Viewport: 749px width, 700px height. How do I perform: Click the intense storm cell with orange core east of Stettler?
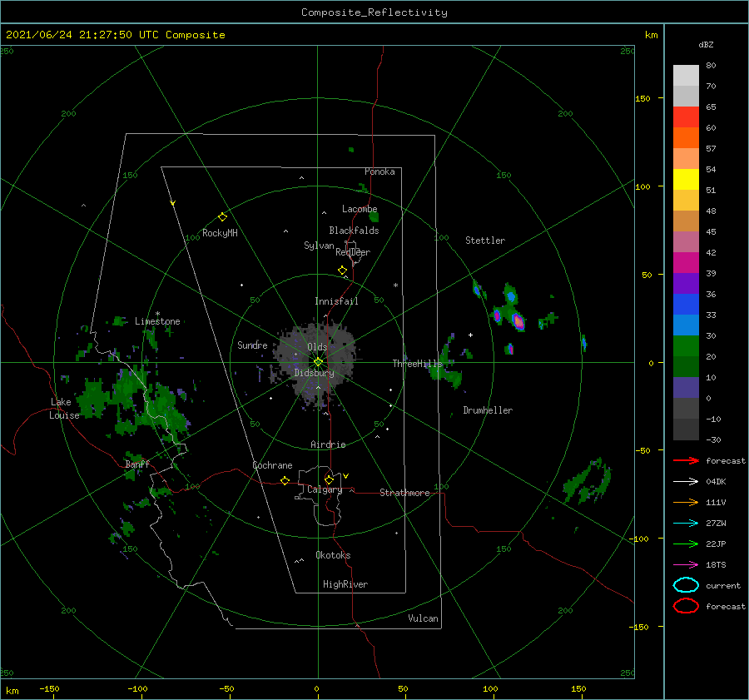coord(518,321)
